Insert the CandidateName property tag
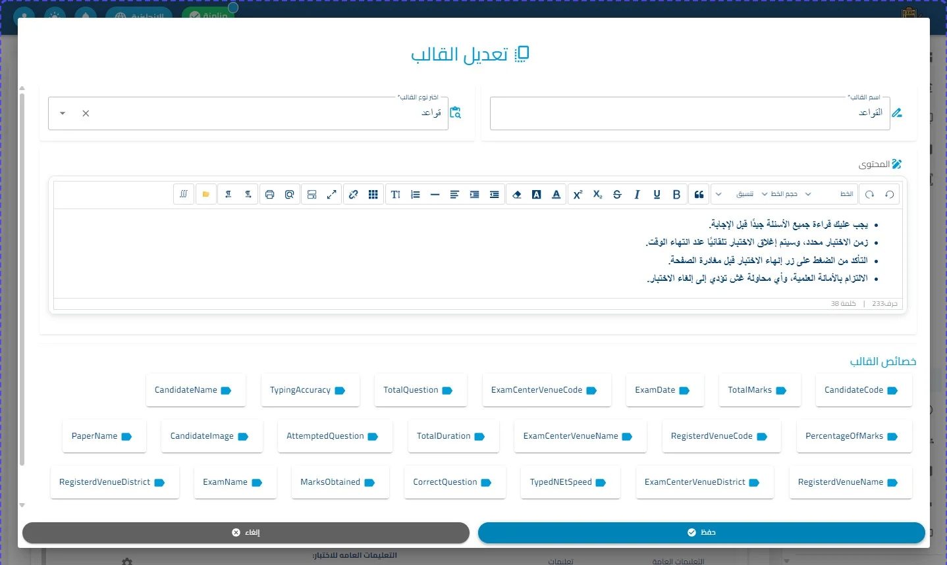Image resolution: width=947 pixels, height=565 pixels. [196, 390]
